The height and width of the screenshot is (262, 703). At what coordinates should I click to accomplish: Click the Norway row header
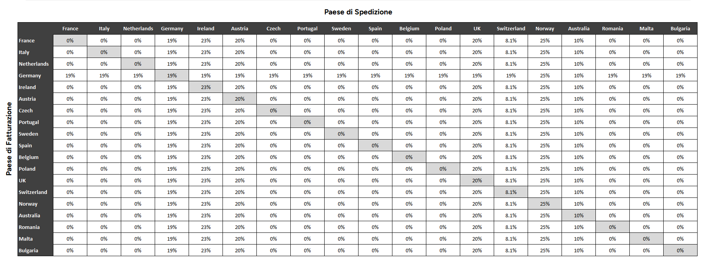point(28,204)
